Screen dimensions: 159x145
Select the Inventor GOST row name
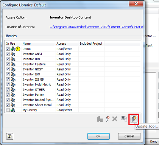33,69
